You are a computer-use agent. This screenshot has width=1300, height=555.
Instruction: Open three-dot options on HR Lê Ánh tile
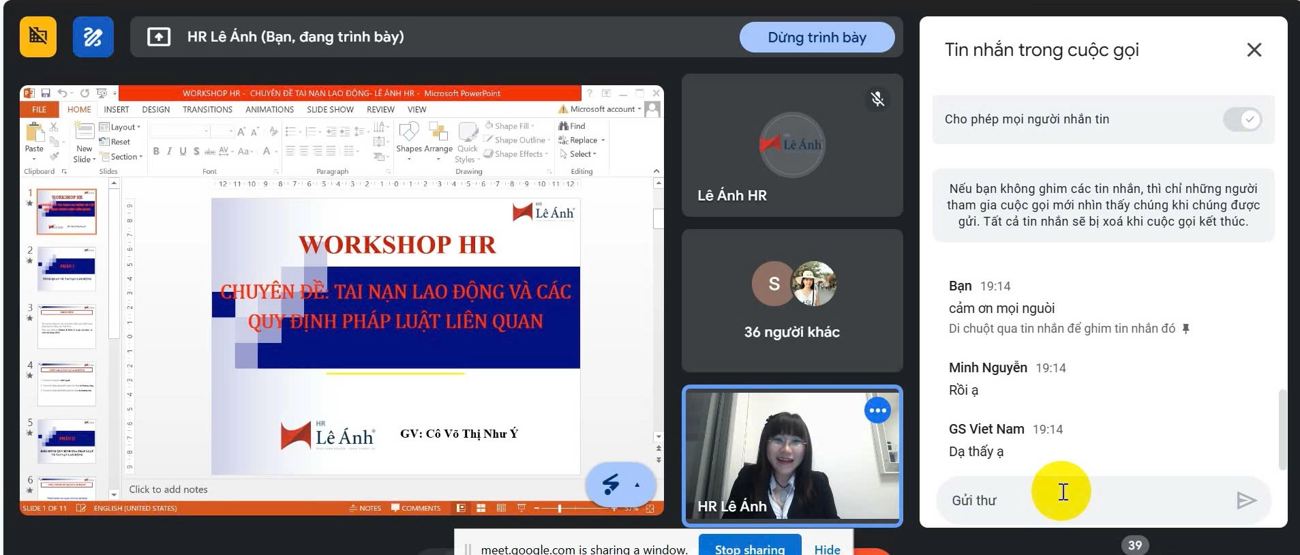click(x=877, y=410)
